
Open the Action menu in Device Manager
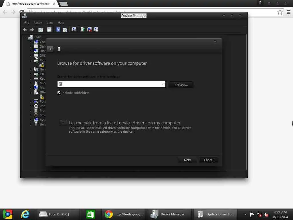38,22
